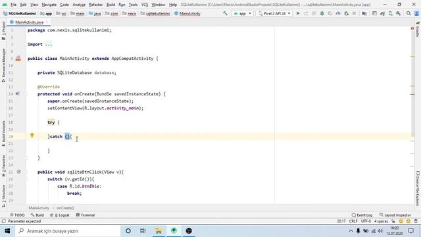The image size is (421, 237).
Task: Open the SDK Manager icon
Action: point(399,13)
